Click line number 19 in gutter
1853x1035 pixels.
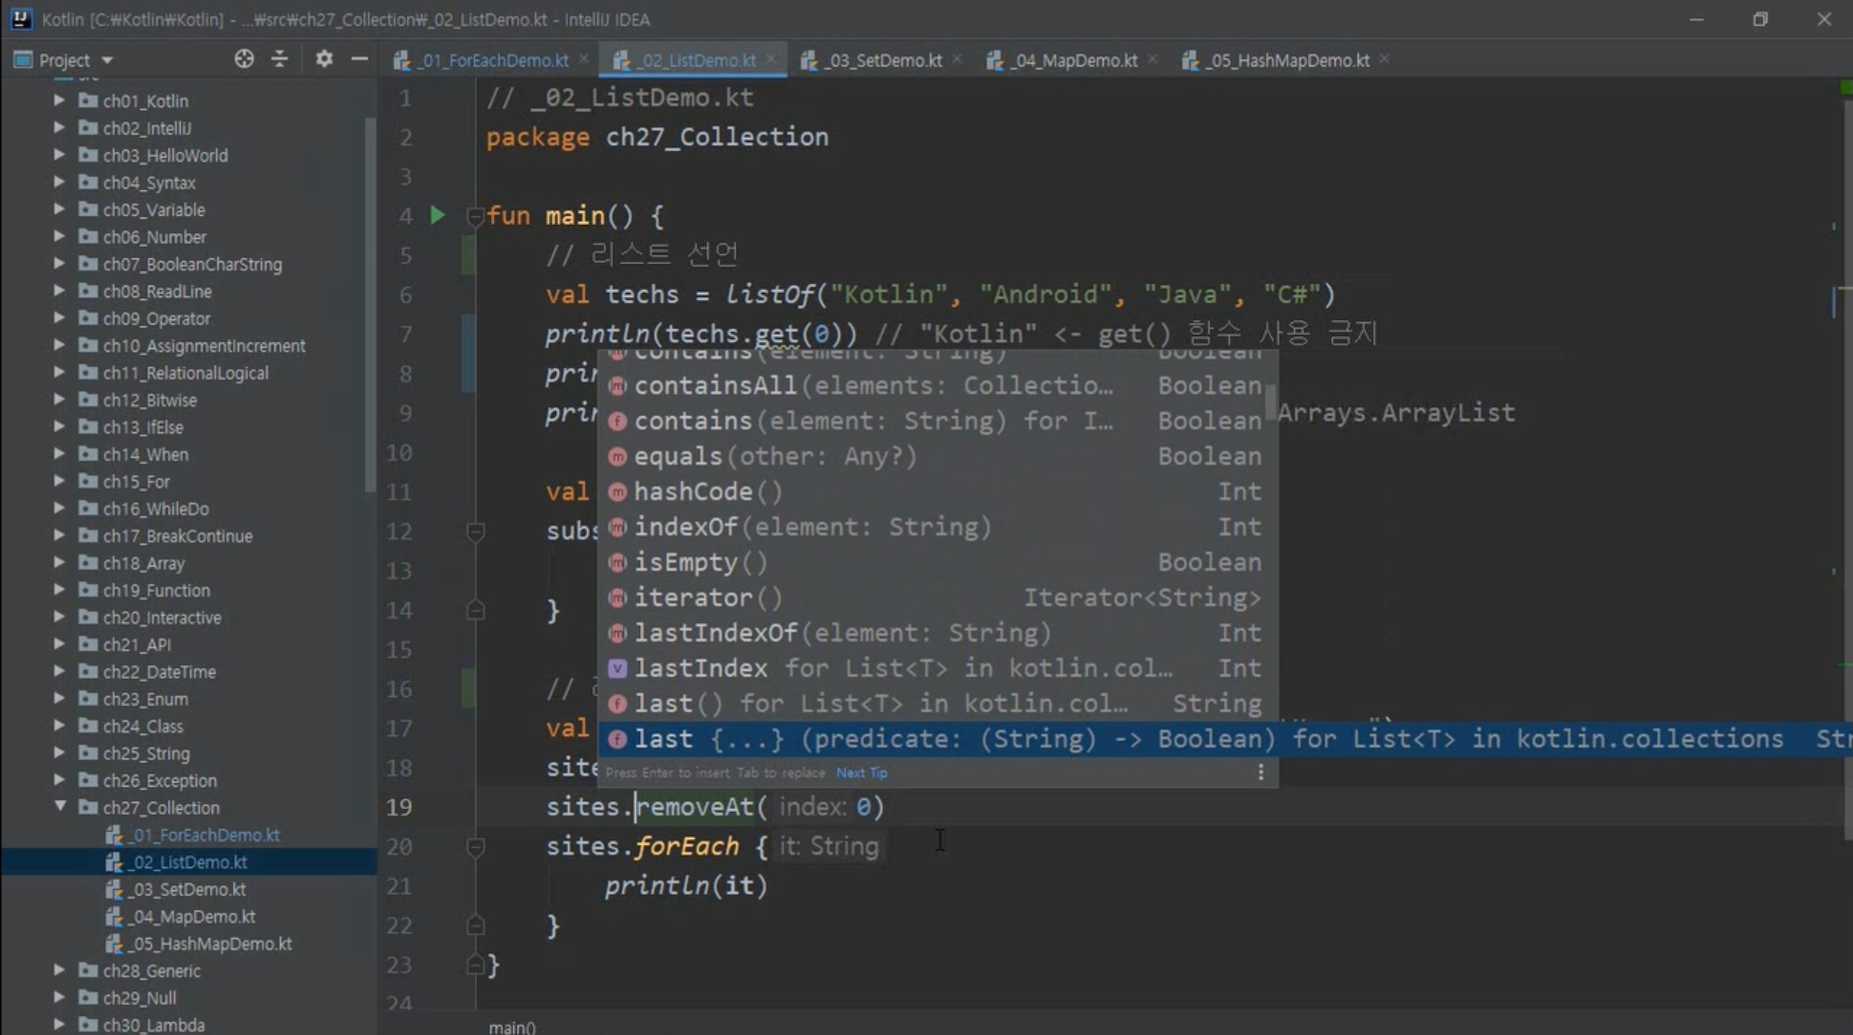(x=399, y=807)
